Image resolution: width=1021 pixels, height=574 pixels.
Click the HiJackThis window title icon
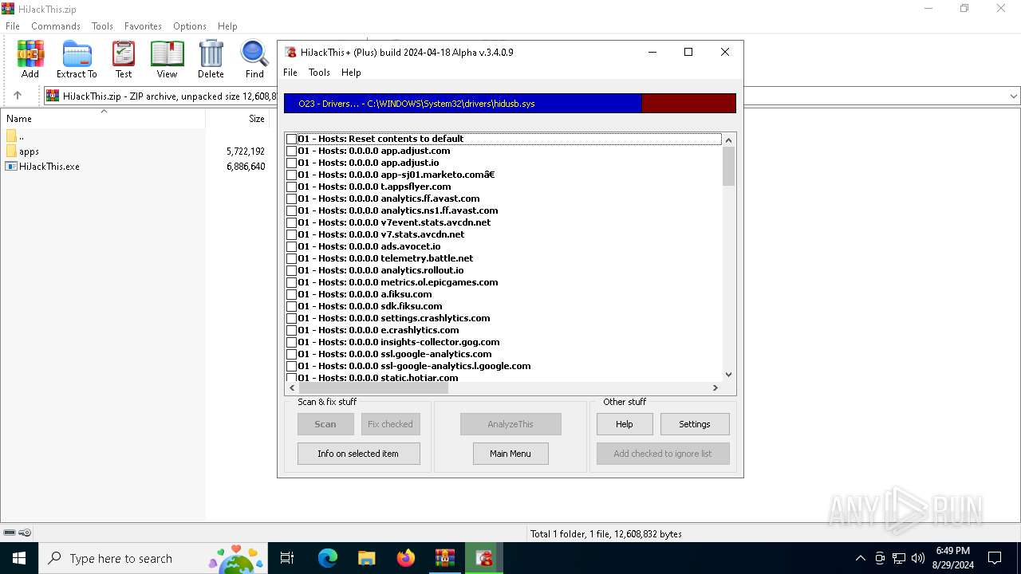(291, 52)
